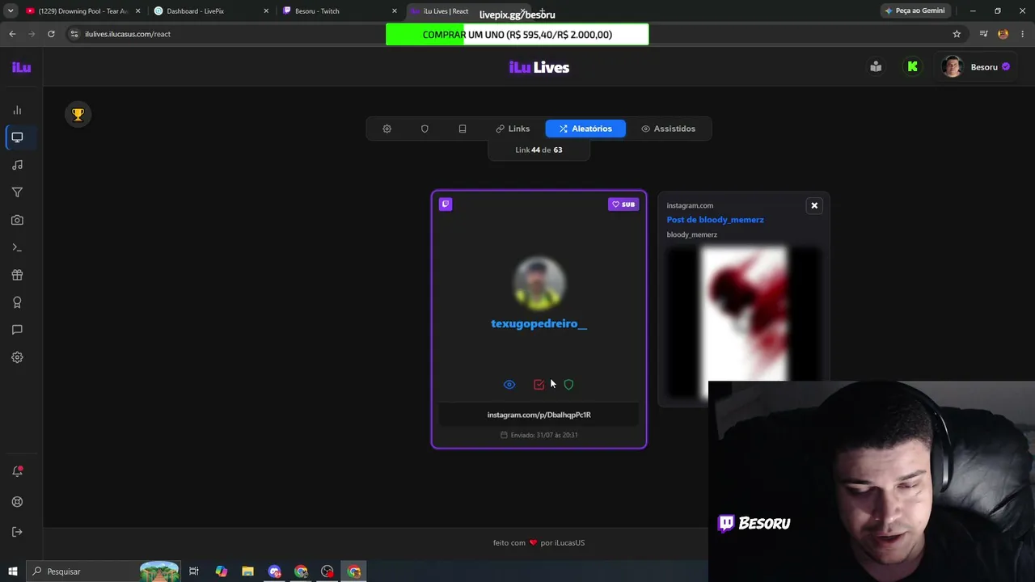Switch to the Assistidos tab
The height and width of the screenshot is (582, 1035).
pos(669,129)
